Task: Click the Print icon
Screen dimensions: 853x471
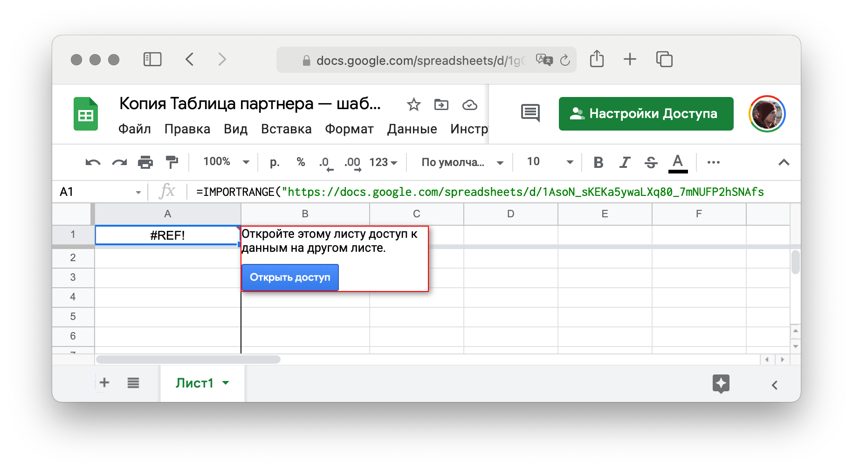Action: click(x=145, y=162)
